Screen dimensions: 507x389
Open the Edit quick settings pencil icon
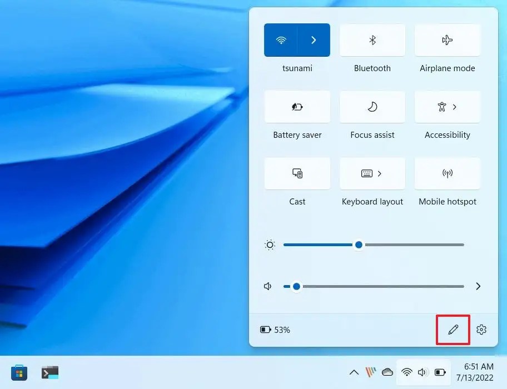[x=453, y=330]
